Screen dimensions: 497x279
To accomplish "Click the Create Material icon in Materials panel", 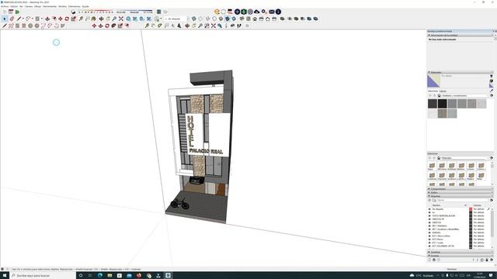I will point(492,81).
